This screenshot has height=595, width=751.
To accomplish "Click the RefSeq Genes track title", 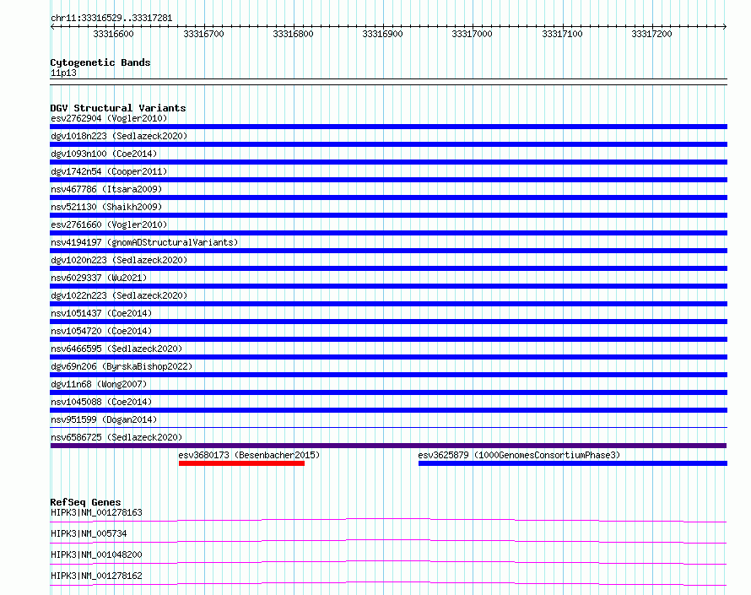I will [85, 502].
